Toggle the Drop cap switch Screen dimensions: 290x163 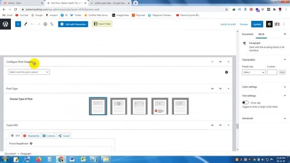pos(245,103)
